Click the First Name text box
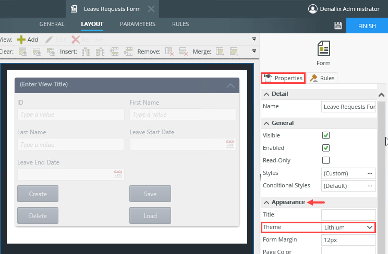Image resolution: width=388 pixels, height=254 pixels. tap(183, 115)
